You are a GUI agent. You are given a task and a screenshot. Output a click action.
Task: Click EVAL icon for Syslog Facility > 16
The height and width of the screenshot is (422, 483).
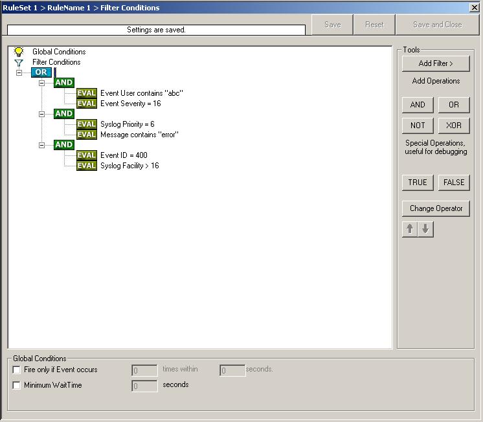[87, 166]
